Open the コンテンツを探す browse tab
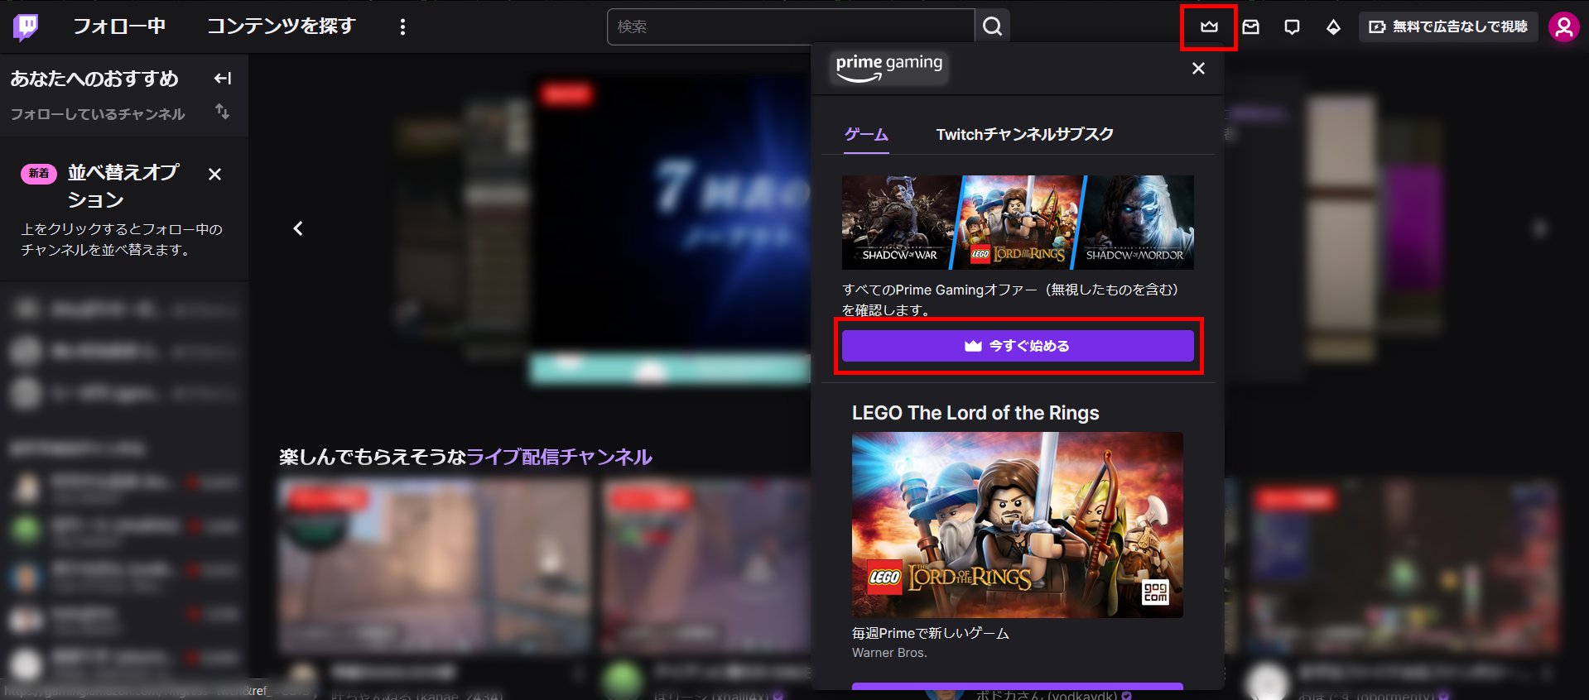Image resolution: width=1589 pixels, height=700 pixels. pos(282,26)
